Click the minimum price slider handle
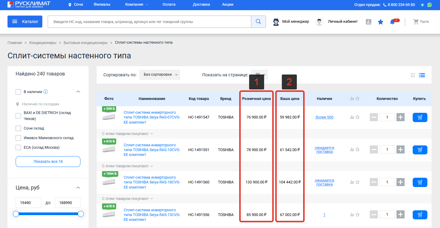Screen dimensions: 440x228 pyautogui.click(x=16, y=214)
